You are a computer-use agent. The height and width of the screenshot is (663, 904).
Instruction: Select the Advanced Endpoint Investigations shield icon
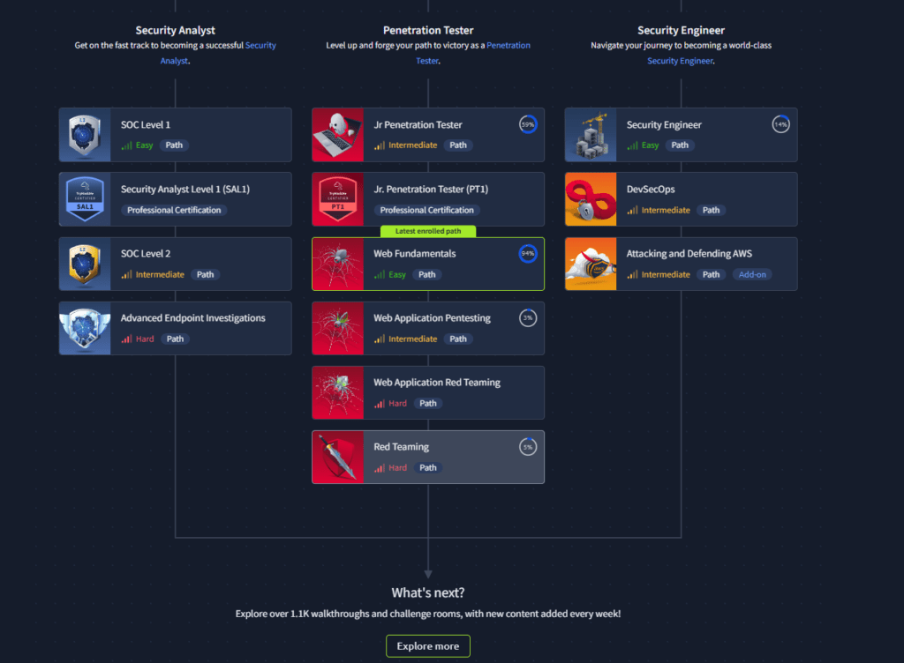(x=85, y=328)
